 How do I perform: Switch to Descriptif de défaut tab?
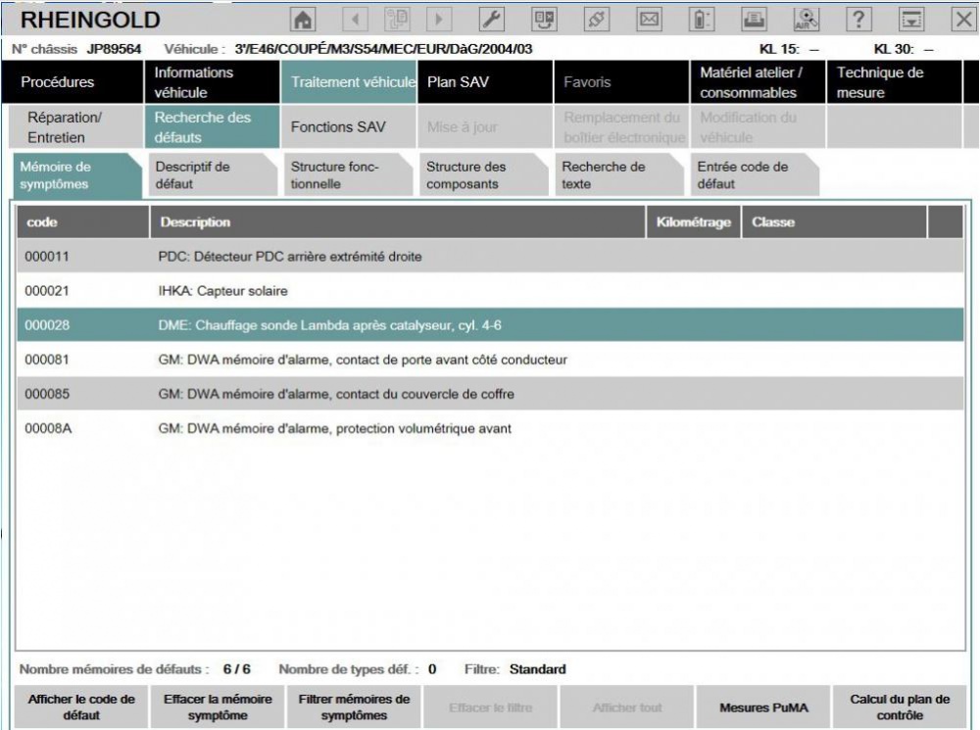[x=213, y=175]
